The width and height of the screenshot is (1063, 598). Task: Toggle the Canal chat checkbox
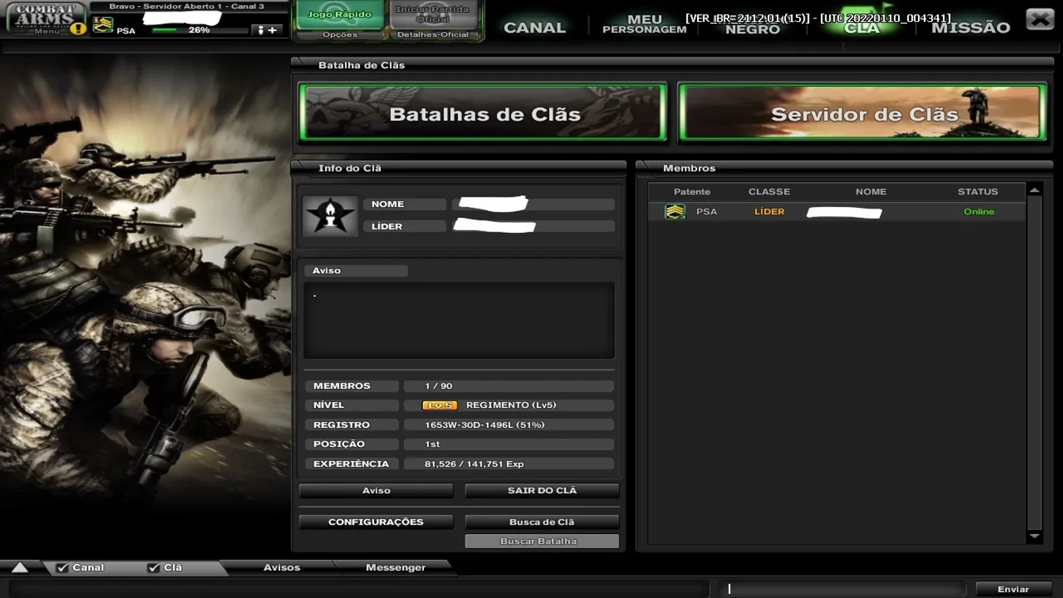(x=63, y=567)
